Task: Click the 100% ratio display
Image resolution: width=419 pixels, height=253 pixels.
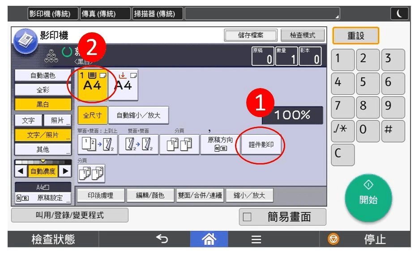Action: [292, 115]
